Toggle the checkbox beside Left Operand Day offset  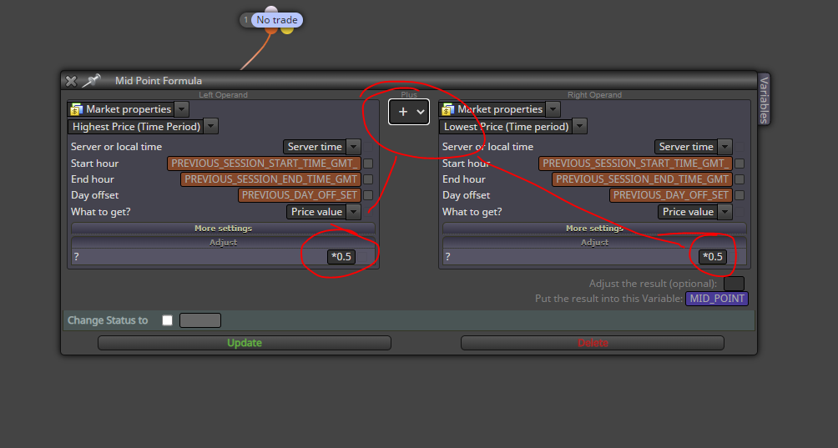[368, 195]
